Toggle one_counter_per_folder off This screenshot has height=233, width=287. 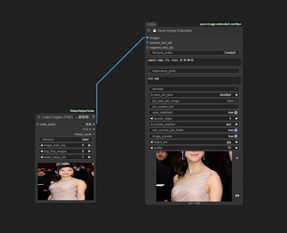[x=236, y=130]
